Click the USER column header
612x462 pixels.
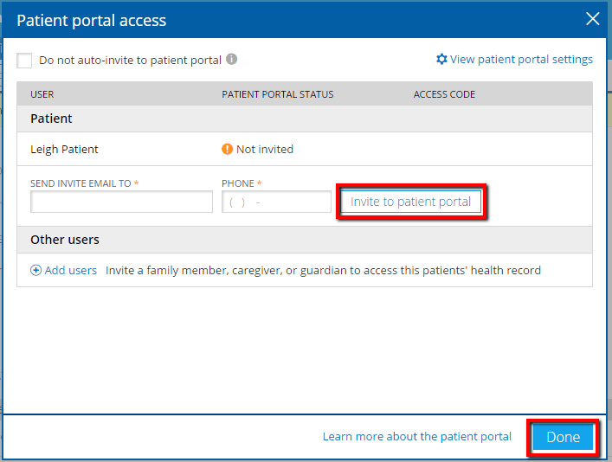pyautogui.click(x=42, y=94)
